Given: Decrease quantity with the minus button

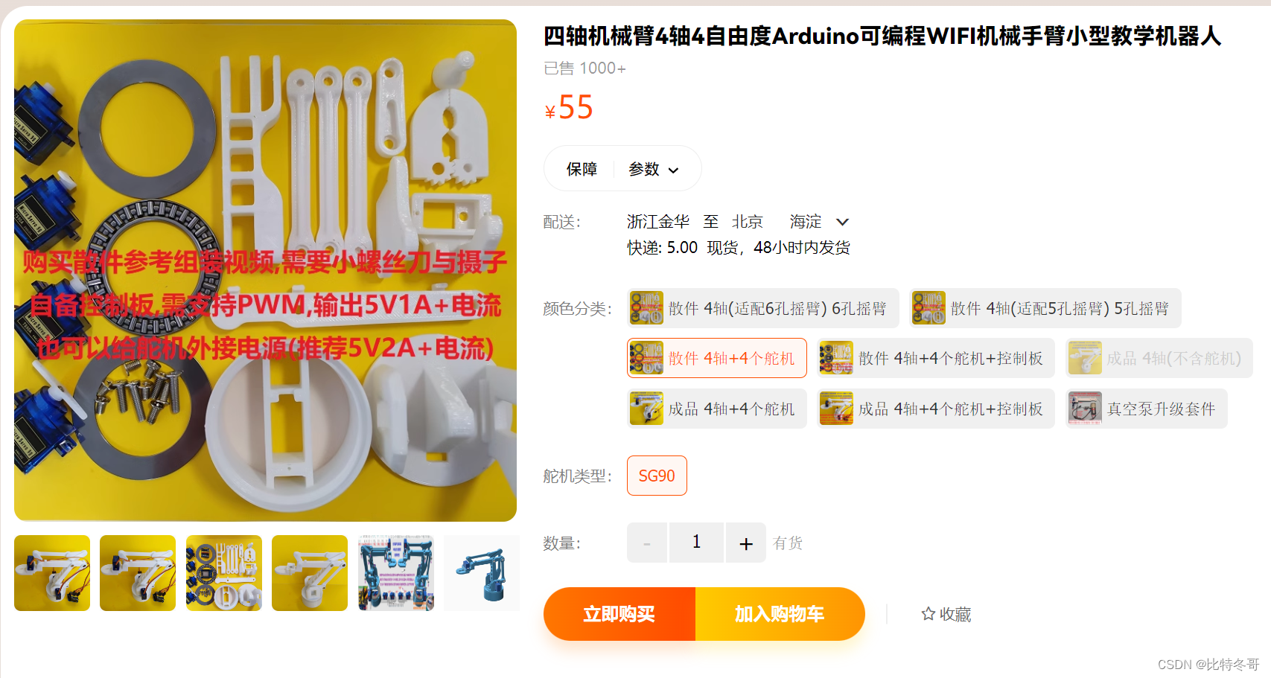Looking at the screenshot, I should tap(647, 543).
